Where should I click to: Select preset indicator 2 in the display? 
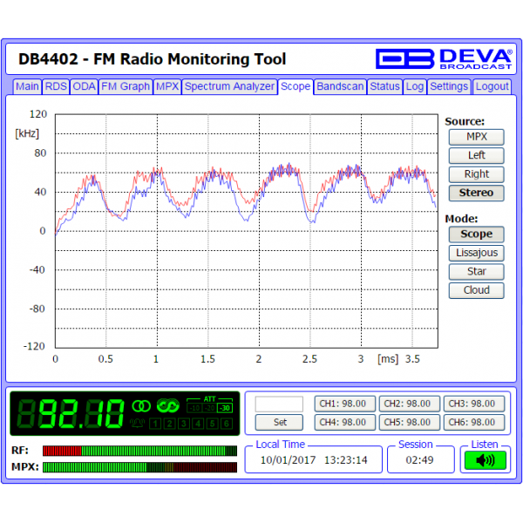coord(169,424)
